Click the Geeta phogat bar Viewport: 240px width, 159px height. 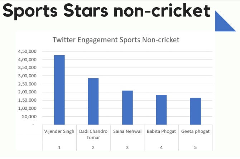tap(195, 111)
